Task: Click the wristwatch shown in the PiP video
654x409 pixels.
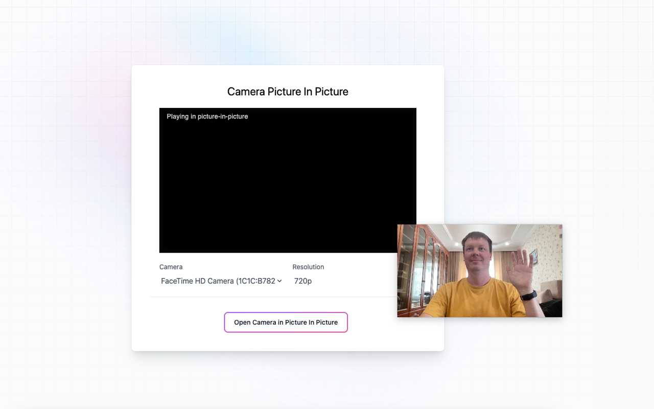Action: pos(529,295)
